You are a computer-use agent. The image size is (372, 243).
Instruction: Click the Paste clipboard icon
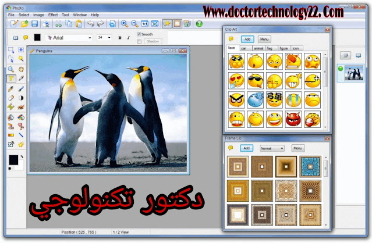click(x=79, y=24)
